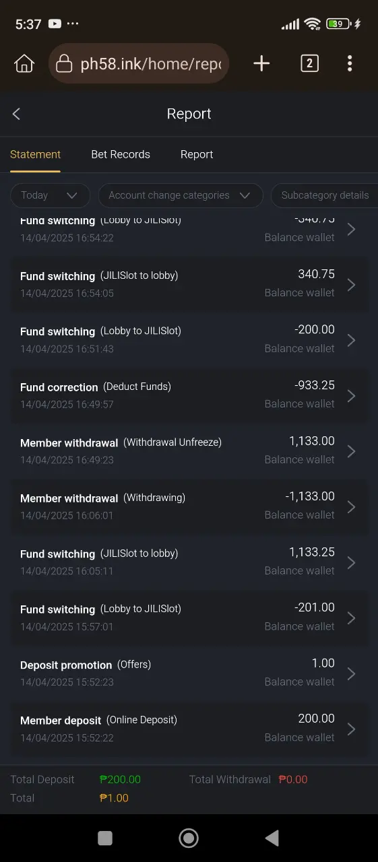Expand the Account change categories dropdown
Viewport: 378px width, 862px height.
181,195
